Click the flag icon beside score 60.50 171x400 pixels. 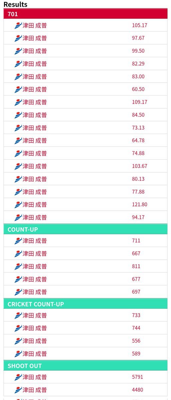tap(18, 89)
